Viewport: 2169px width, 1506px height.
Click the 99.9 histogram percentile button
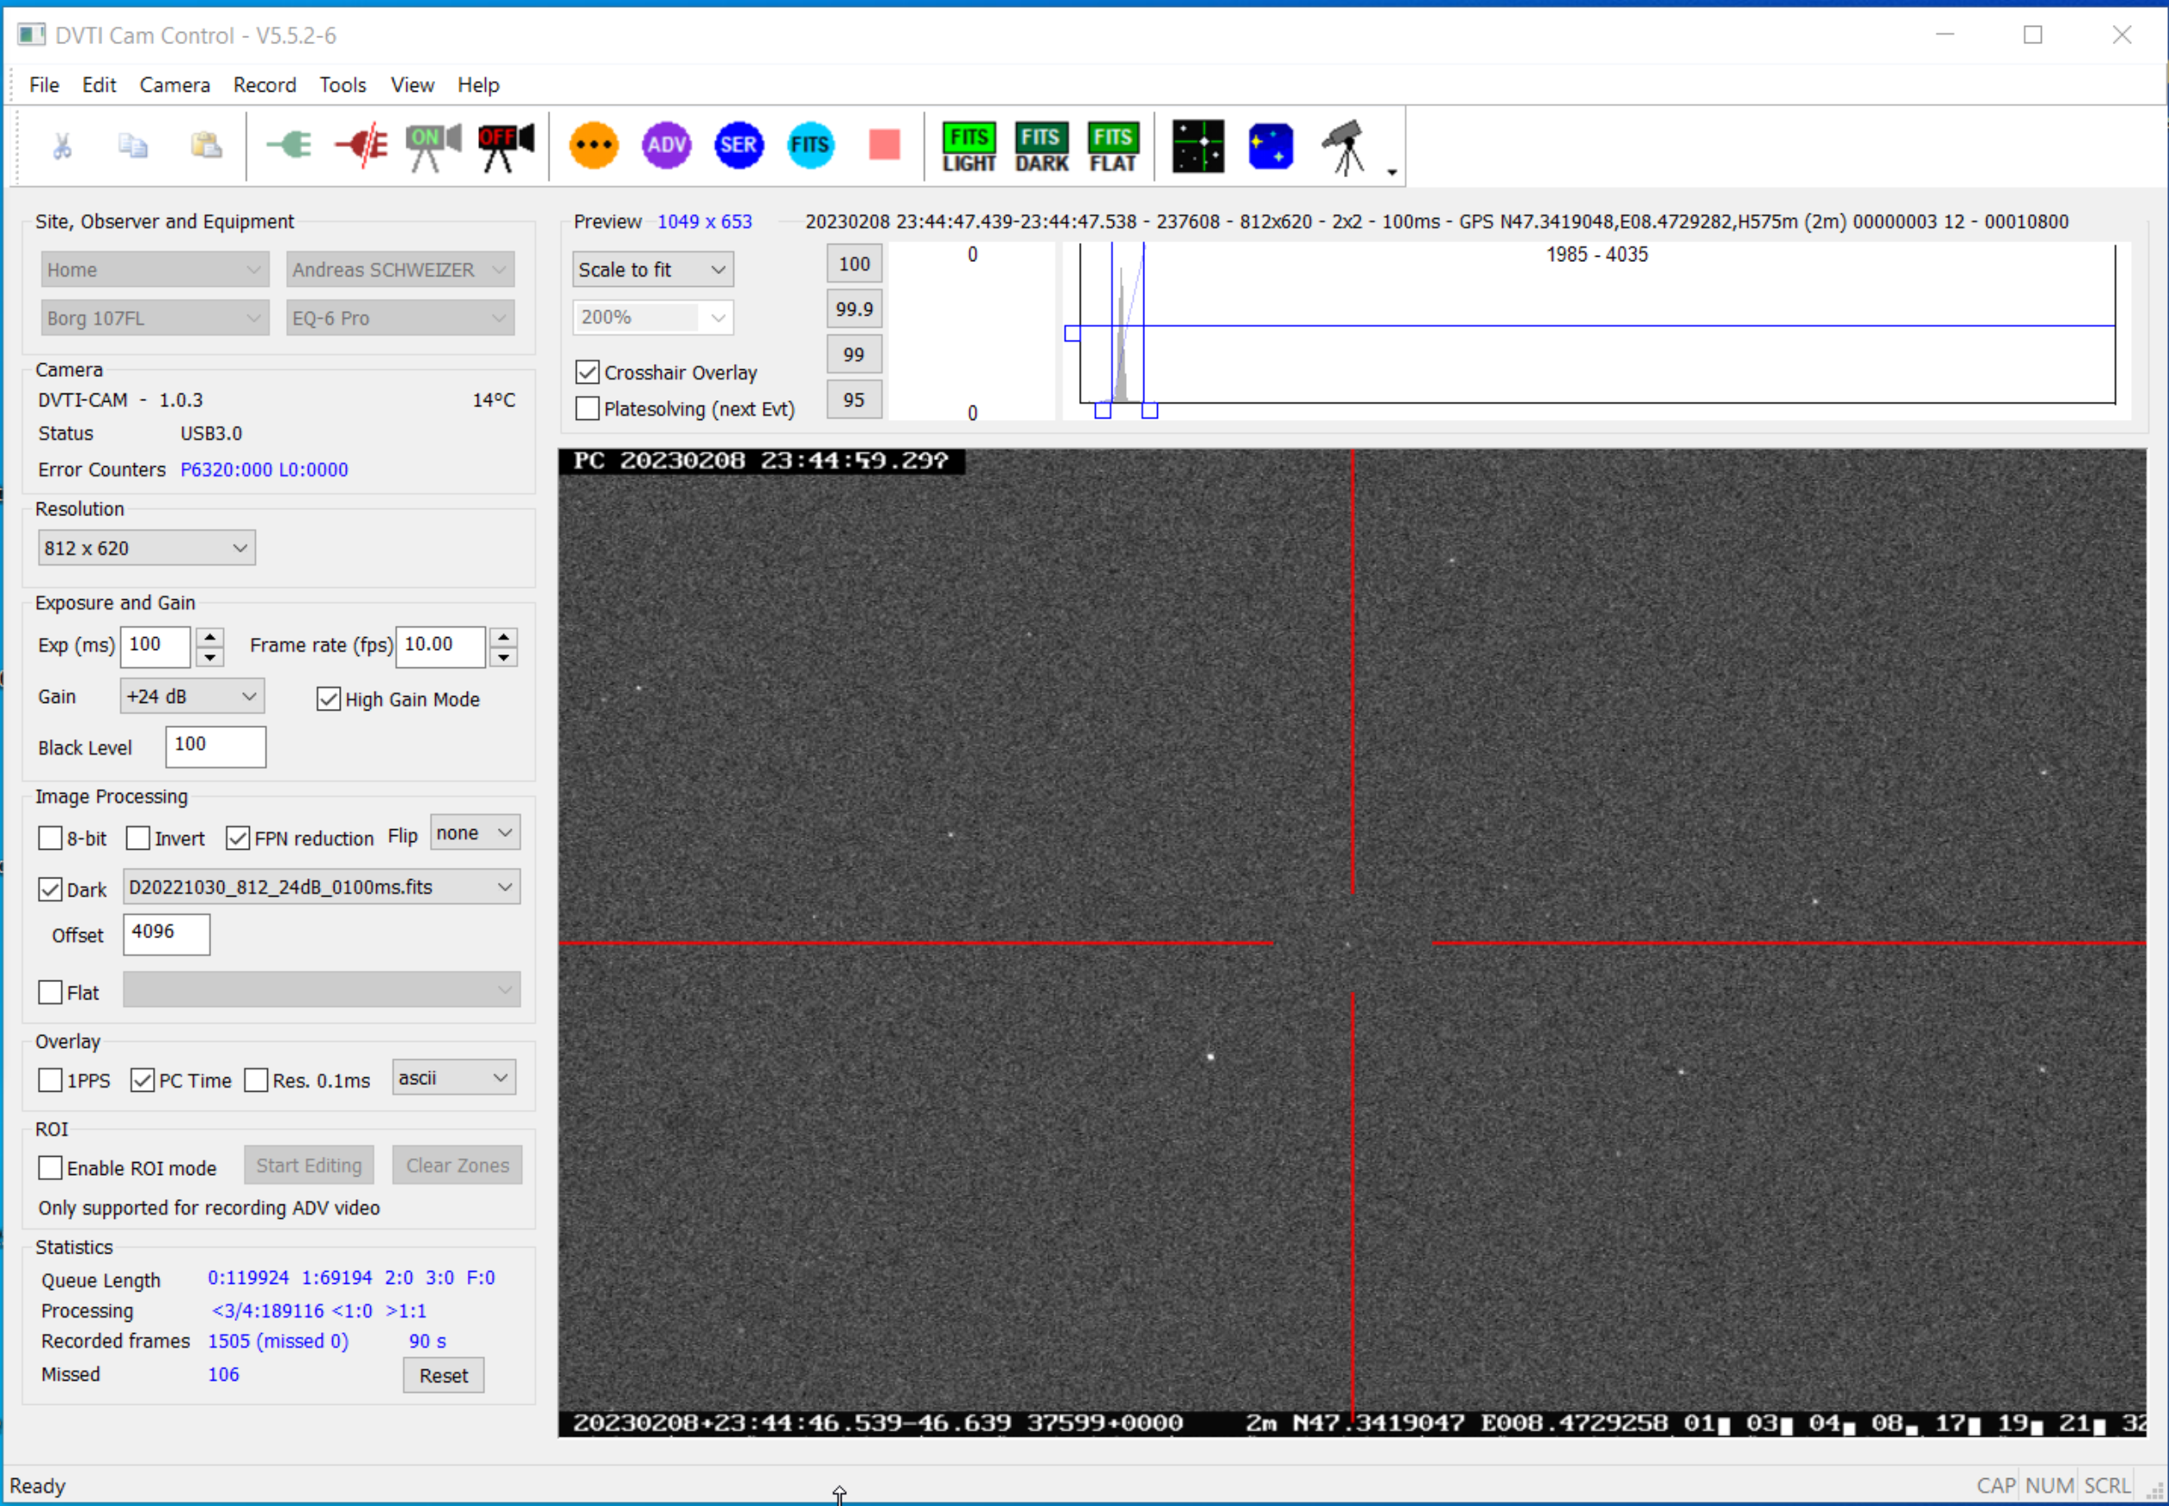tap(854, 309)
